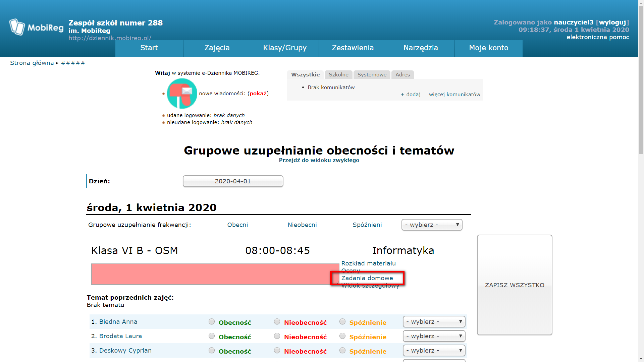Click the dodaj add announcement link
The height and width of the screenshot is (362, 644).
411,95
